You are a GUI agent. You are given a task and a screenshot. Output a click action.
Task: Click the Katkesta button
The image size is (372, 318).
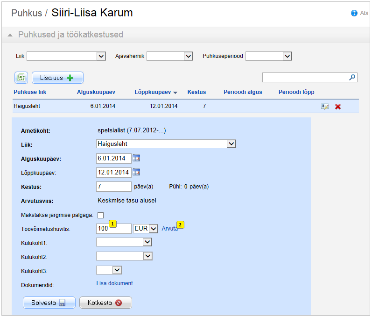pyautogui.click(x=105, y=303)
